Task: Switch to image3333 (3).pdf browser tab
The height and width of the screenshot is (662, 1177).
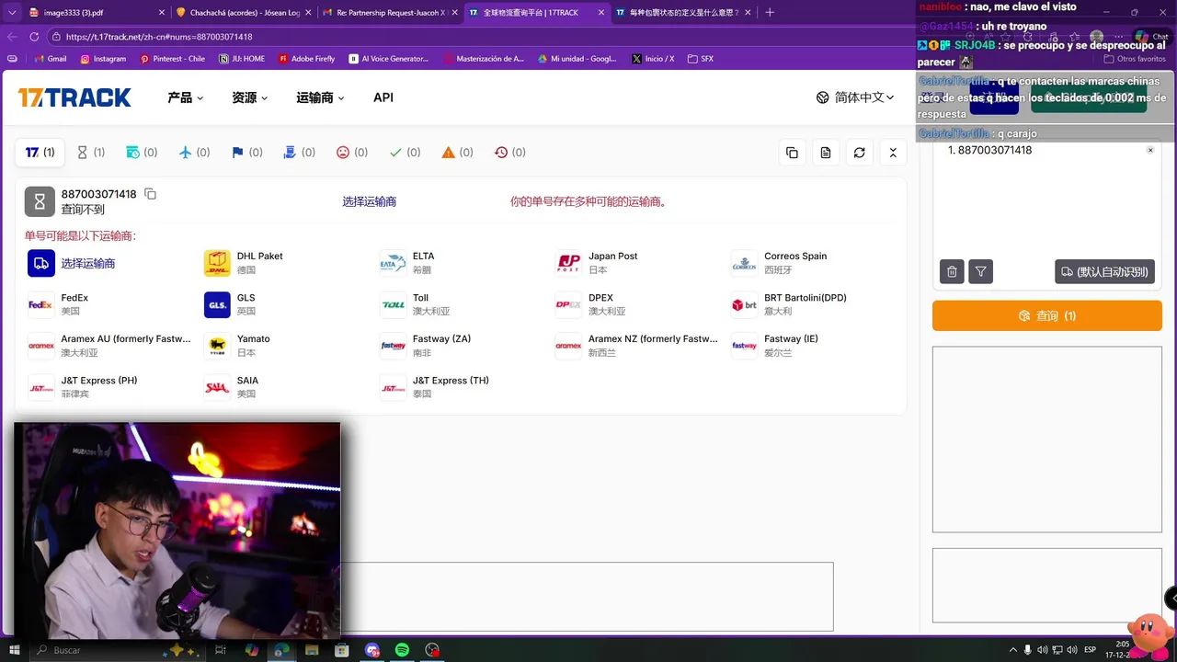Action: click(96, 12)
